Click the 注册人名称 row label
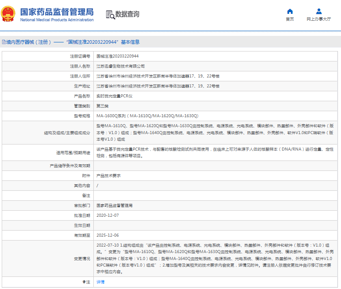This screenshot has width=341, height=289. (x=80, y=66)
